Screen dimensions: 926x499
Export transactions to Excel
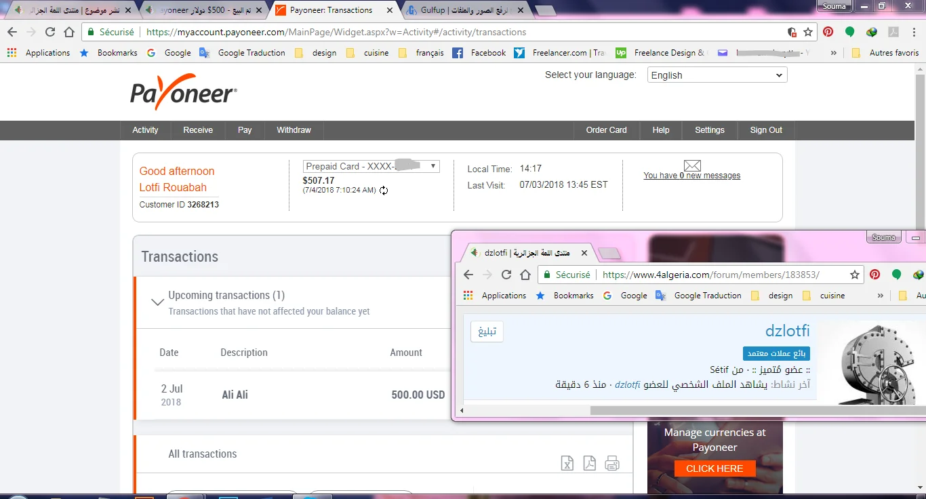point(567,463)
